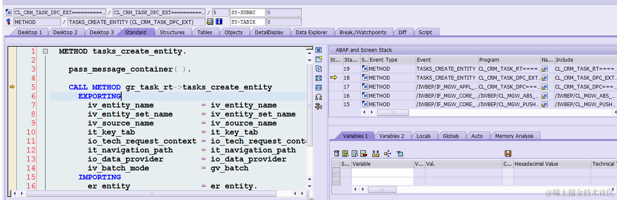Open the Diff tab
Viewport: 617px width, 200px height.
(402, 32)
